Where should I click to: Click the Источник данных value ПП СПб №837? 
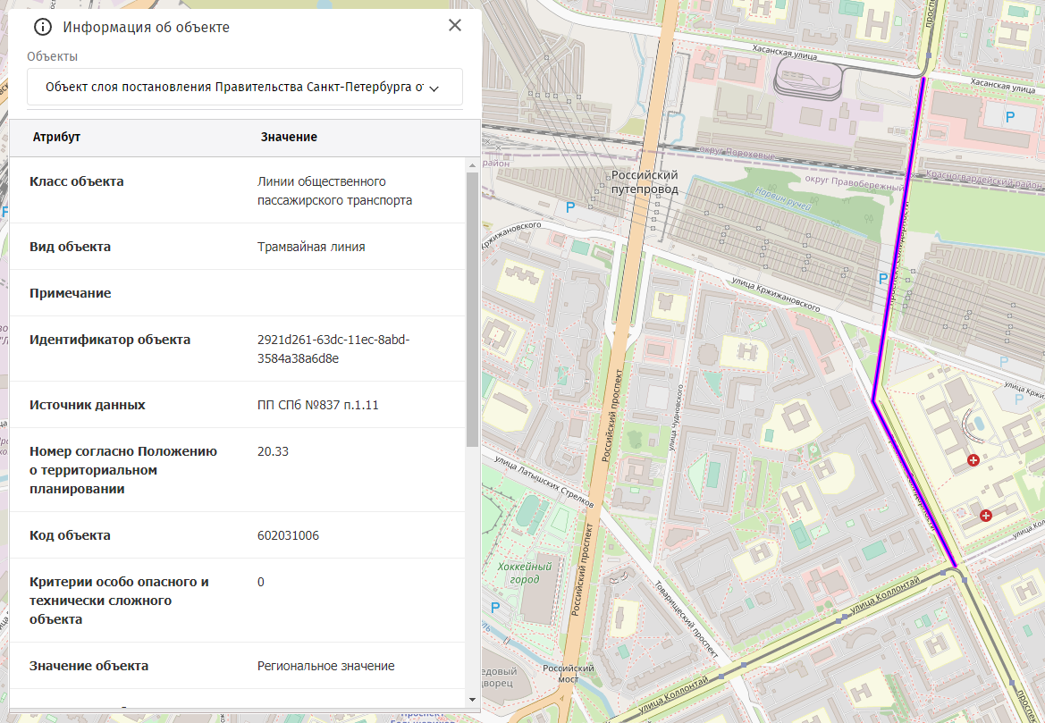click(317, 405)
